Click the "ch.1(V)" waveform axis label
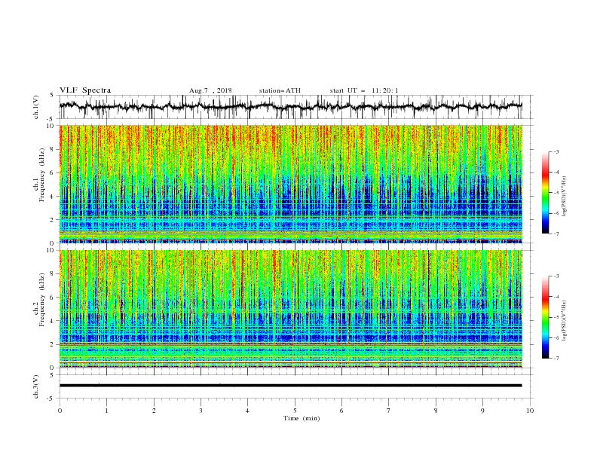 [36, 107]
